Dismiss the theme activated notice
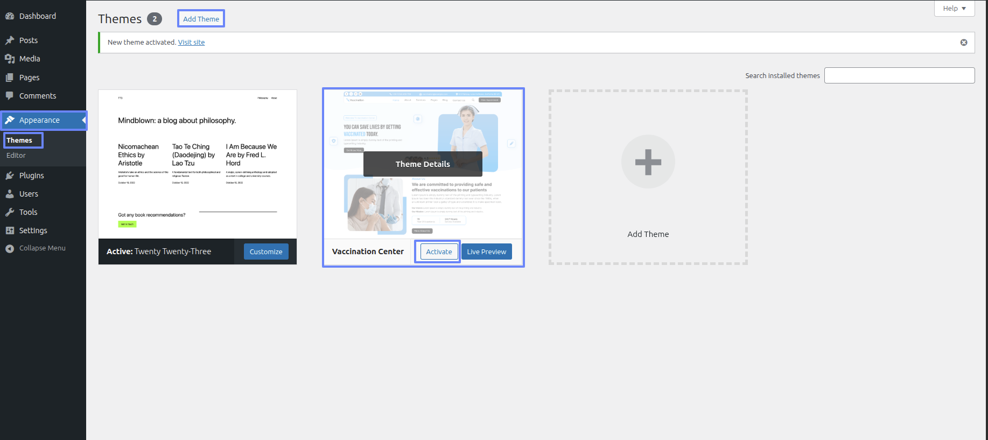Screen dimensions: 988x440 pos(964,43)
